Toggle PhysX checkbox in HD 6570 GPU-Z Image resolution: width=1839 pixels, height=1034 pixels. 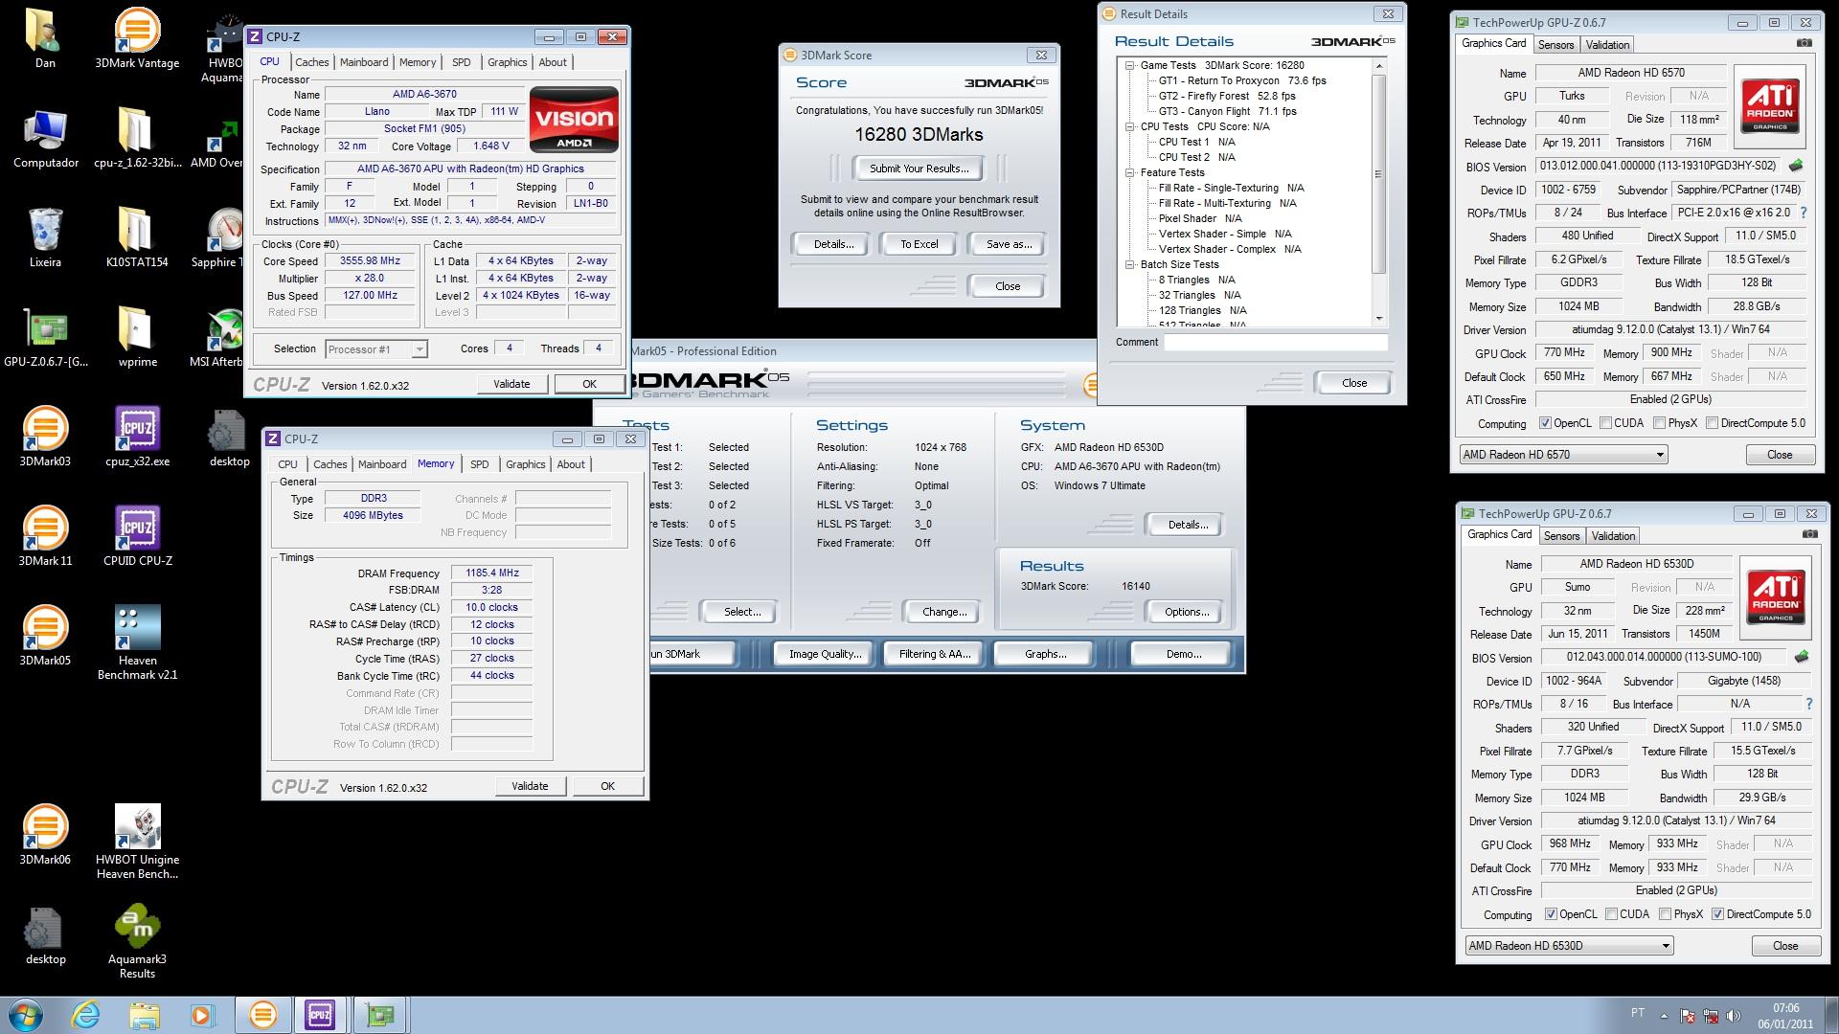point(1658,423)
